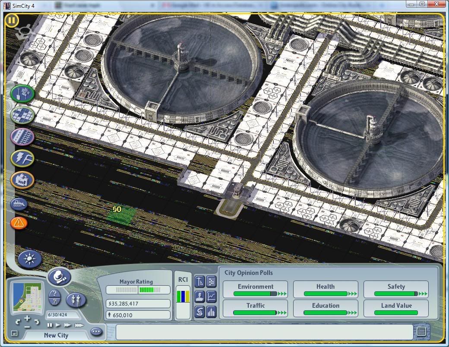Click the Education opinion poll button
Image resolution: width=449 pixels, height=347 pixels.
click(326, 308)
